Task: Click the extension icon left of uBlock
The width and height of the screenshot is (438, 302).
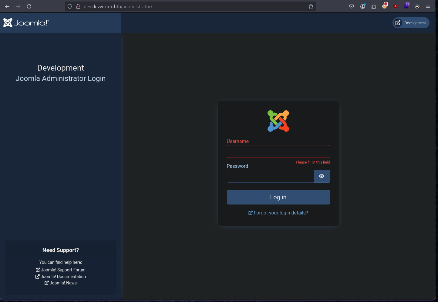Action: 385,6
